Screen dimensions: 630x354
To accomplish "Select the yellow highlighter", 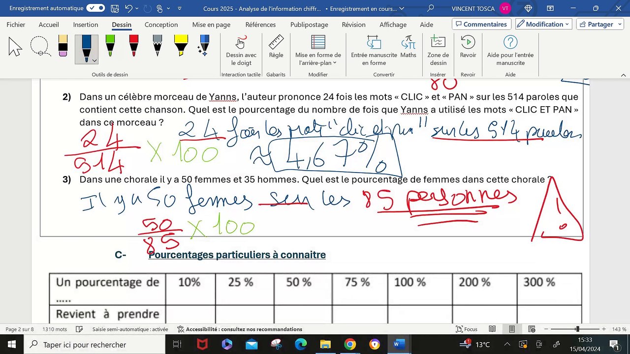I will 181,46.
